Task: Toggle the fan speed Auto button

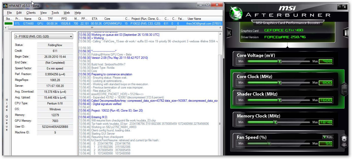Action: point(328,137)
